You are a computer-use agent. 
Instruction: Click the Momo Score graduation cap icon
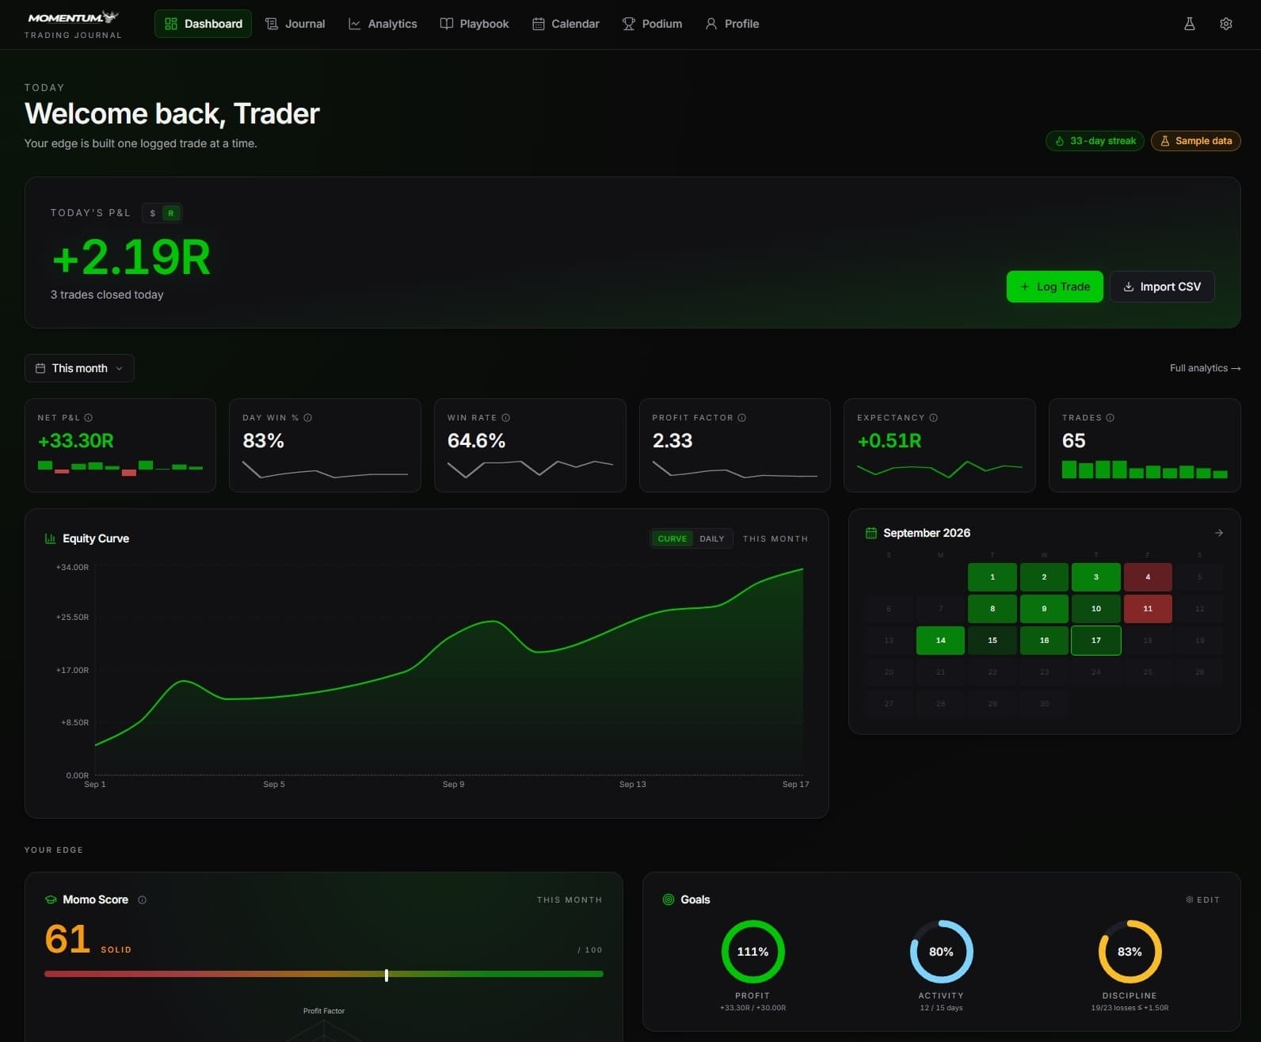51,899
